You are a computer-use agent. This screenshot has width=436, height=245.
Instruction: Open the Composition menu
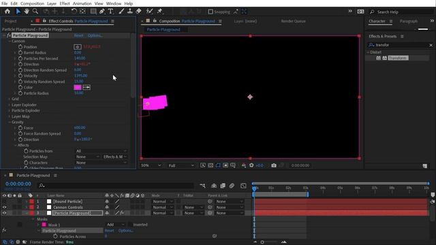(x=32, y=3)
